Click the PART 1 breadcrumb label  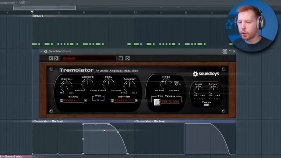(x=23, y=3)
